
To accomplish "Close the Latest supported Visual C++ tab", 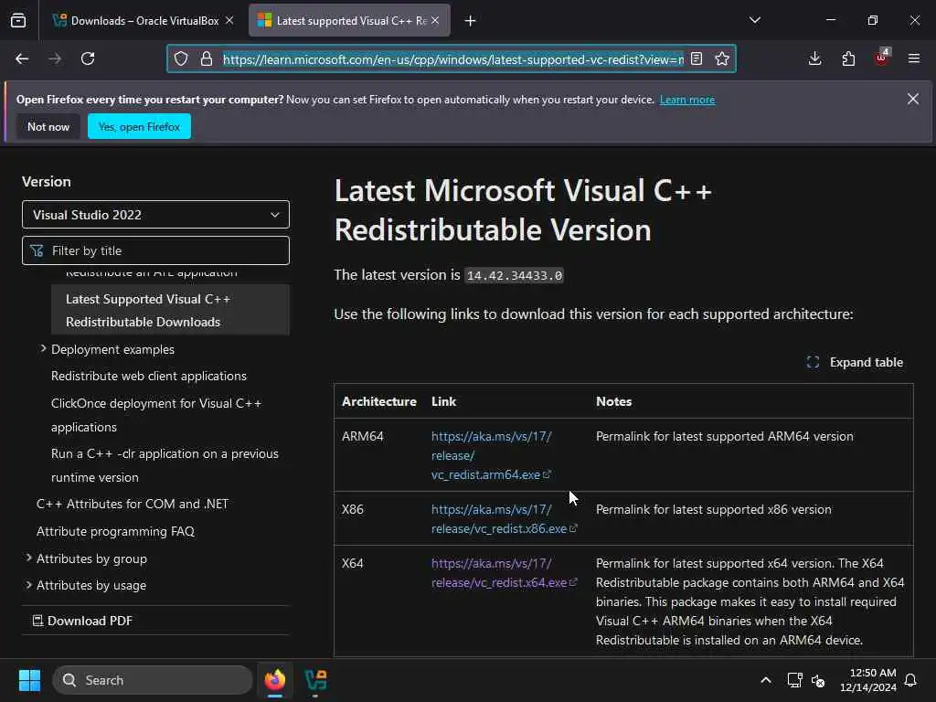I will point(435,20).
